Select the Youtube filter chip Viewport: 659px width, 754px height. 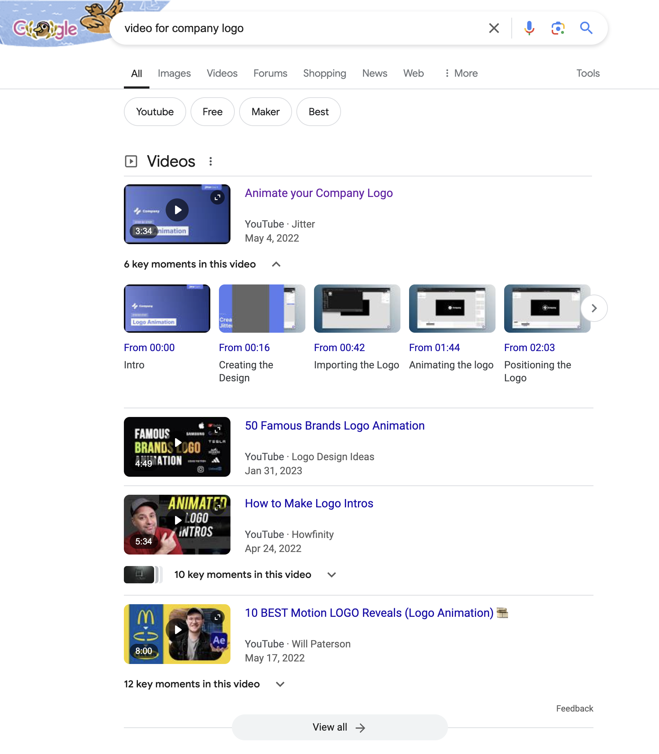[155, 112]
